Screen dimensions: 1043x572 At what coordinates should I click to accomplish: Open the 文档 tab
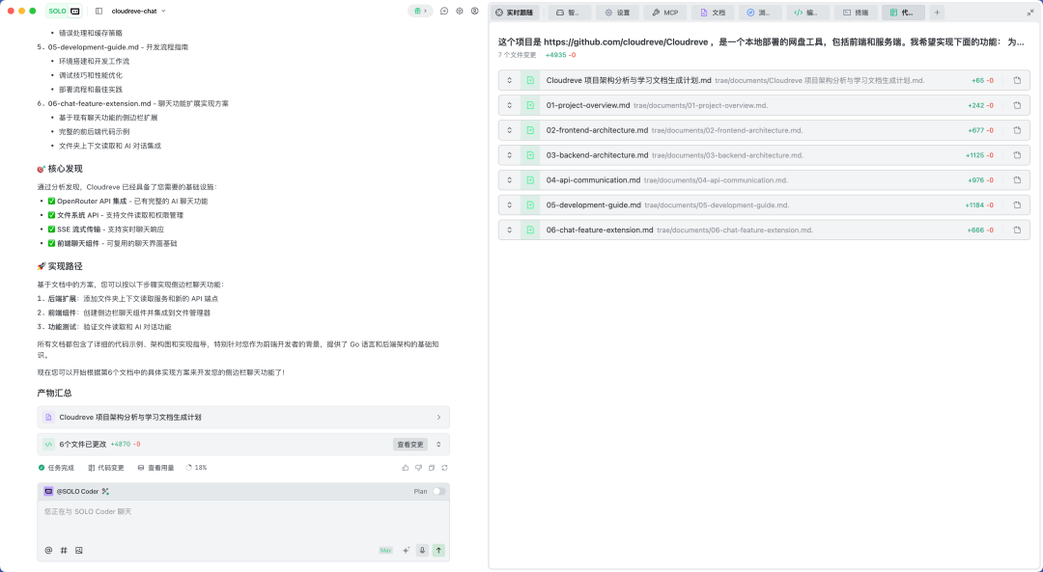713,13
